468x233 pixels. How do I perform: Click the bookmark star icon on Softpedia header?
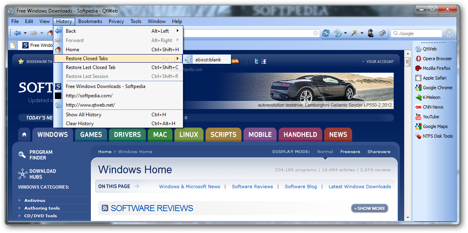tap(21, 61)
